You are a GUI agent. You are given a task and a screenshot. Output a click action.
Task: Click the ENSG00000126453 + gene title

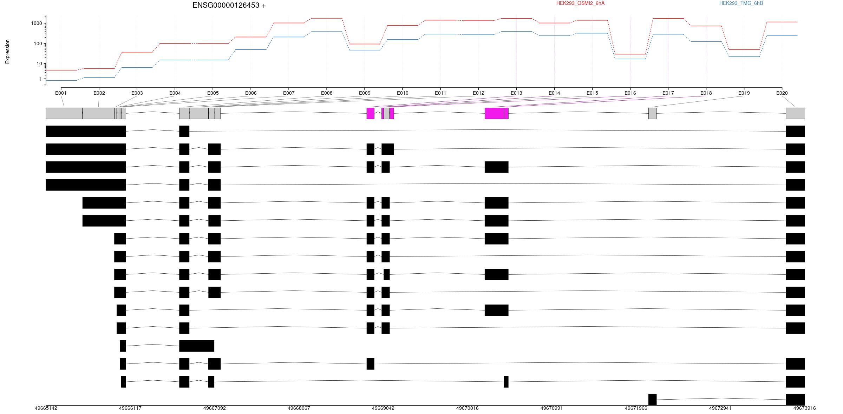click(229, 5)
